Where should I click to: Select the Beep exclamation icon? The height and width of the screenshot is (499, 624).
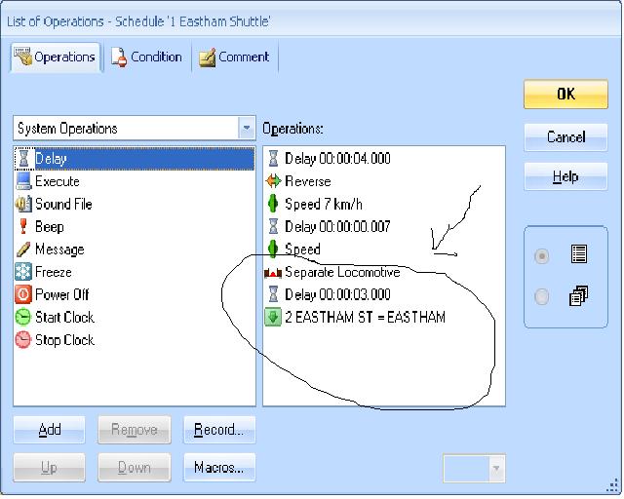pos(23,227)
